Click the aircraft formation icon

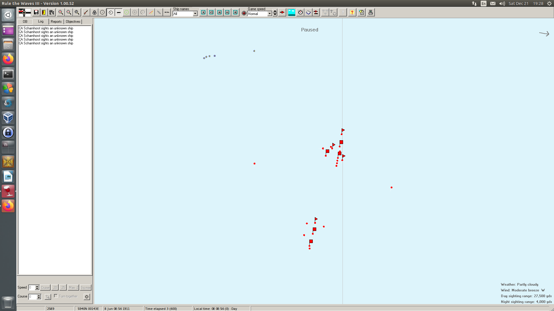point(325,12)
